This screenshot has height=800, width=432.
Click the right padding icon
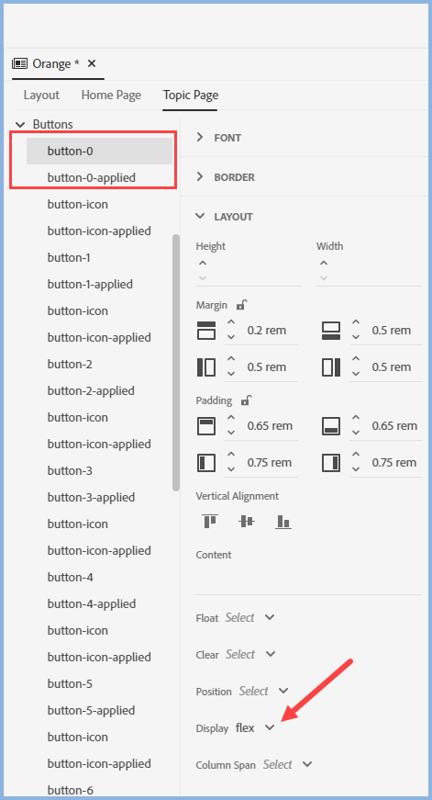pyautogui.click(x=331, y=463)
